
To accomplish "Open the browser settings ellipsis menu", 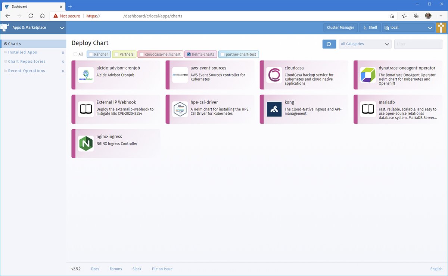I will (x=440, y=16).
